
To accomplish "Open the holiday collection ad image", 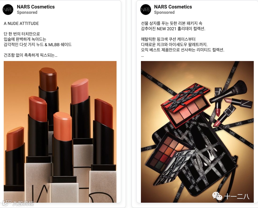I will [197, 132].
